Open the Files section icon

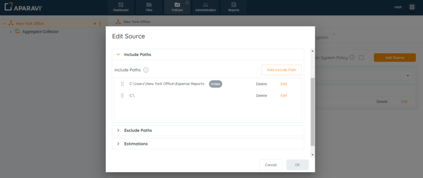(149, 5)
